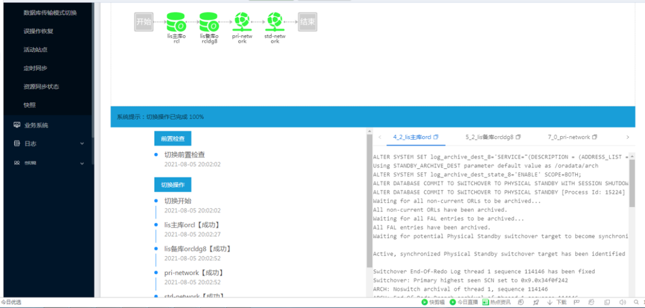
Task: Switch to the 7_0_pri-network log tab
Action: 568,137
